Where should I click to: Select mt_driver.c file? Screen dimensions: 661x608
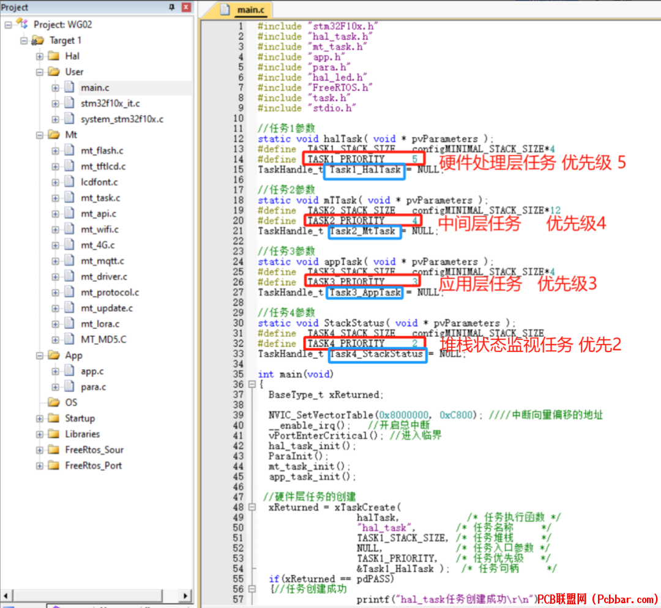103,277
